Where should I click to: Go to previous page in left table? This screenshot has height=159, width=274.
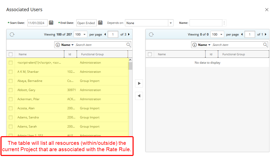105,34
